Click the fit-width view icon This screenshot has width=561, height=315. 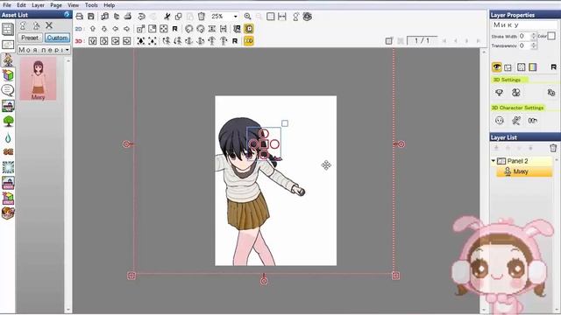(282, 17)
